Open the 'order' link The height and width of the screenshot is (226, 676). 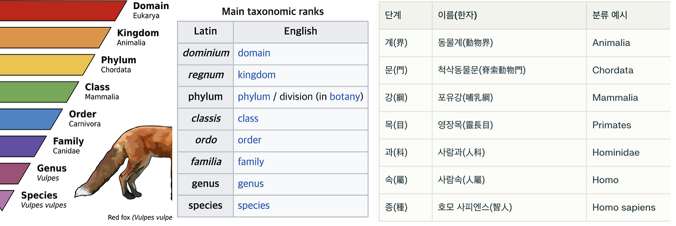(249, 140)
